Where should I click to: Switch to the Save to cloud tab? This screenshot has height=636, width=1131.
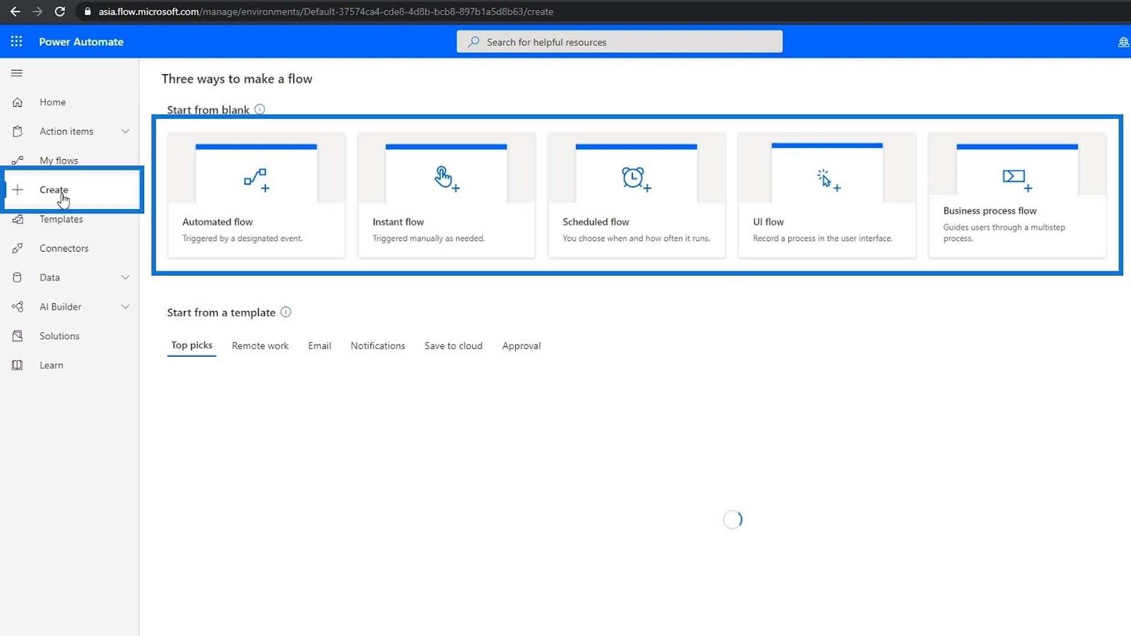[x=453, y=346]
